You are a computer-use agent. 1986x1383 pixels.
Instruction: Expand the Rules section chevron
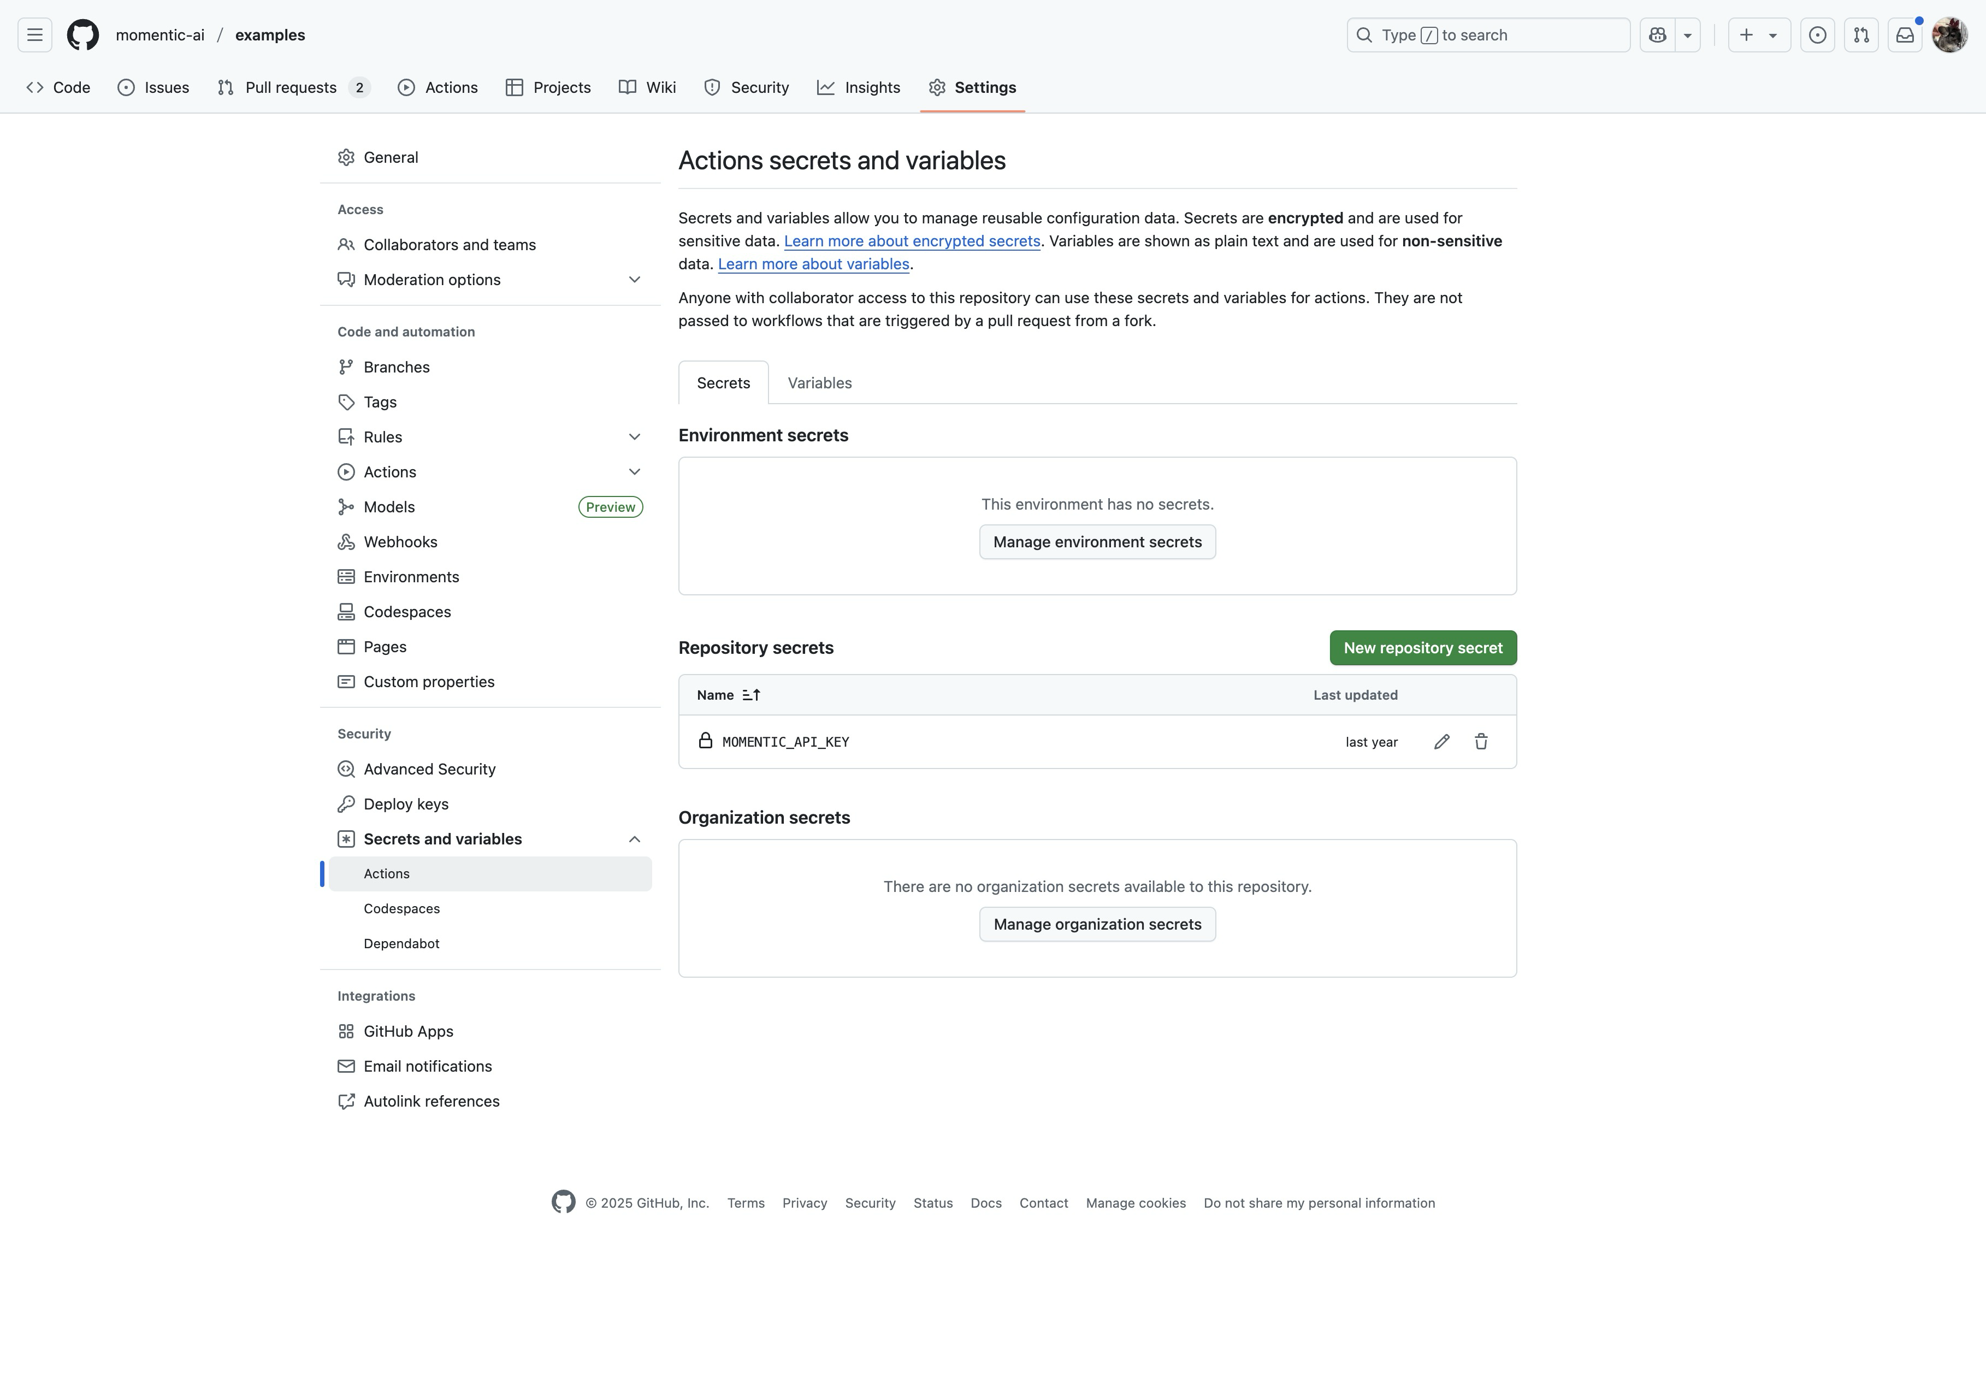(634, 437)
